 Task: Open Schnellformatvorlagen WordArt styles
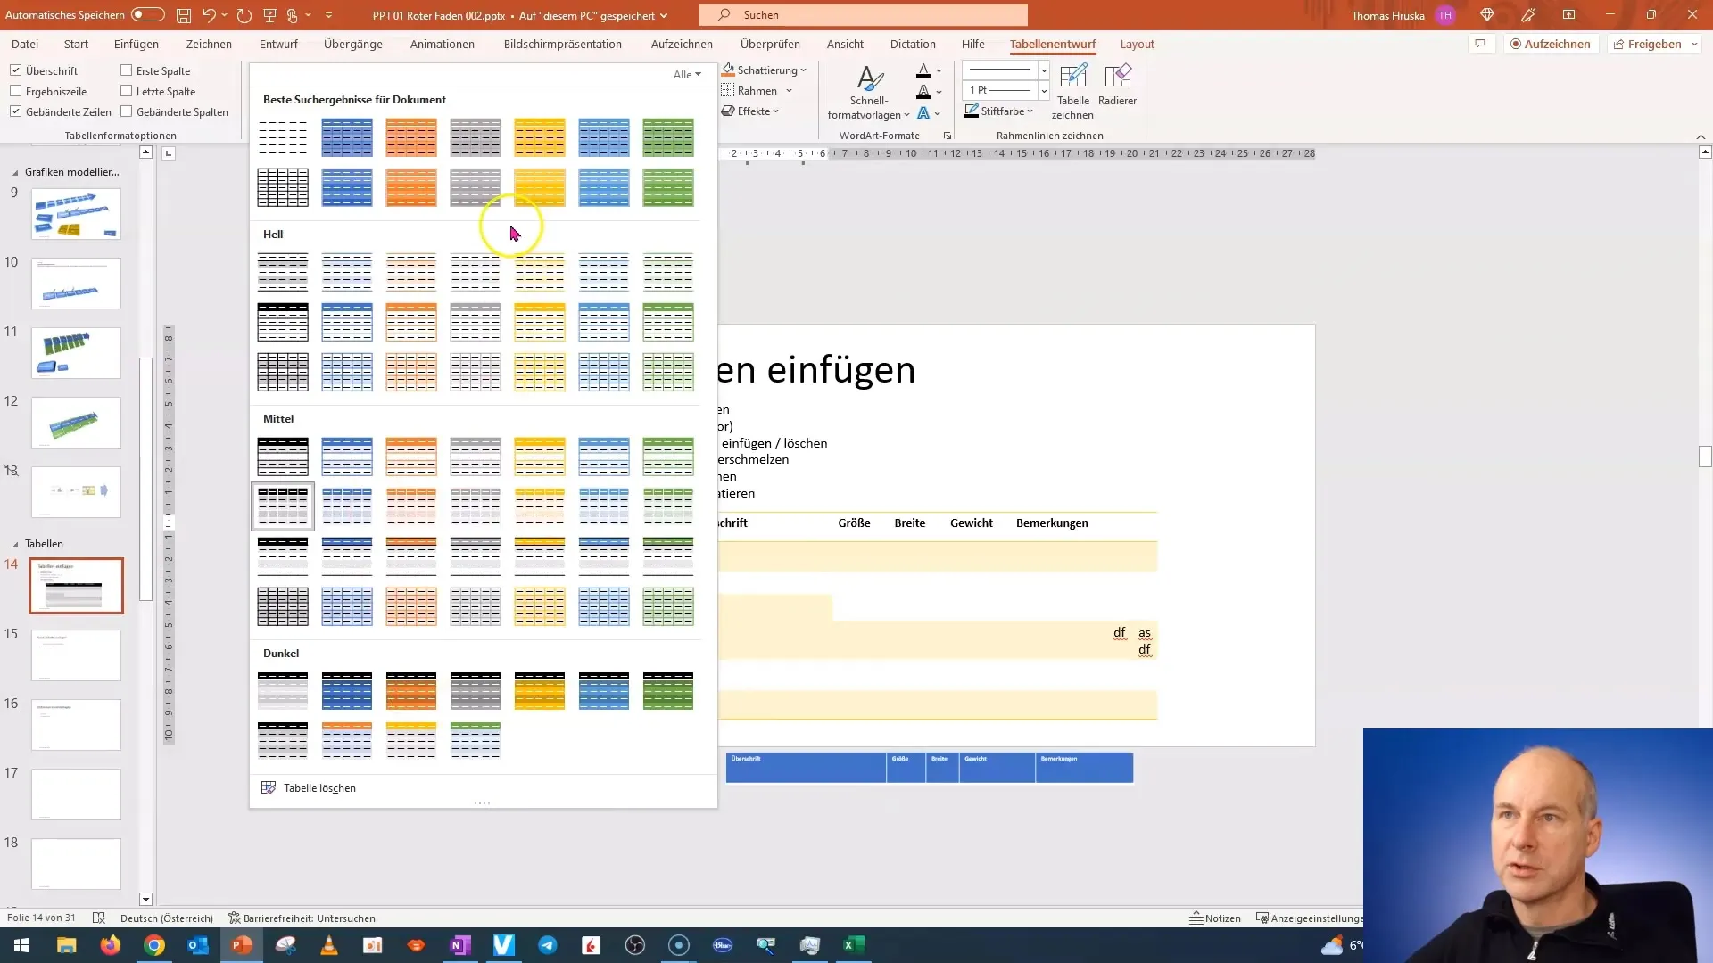click(869, 91)
